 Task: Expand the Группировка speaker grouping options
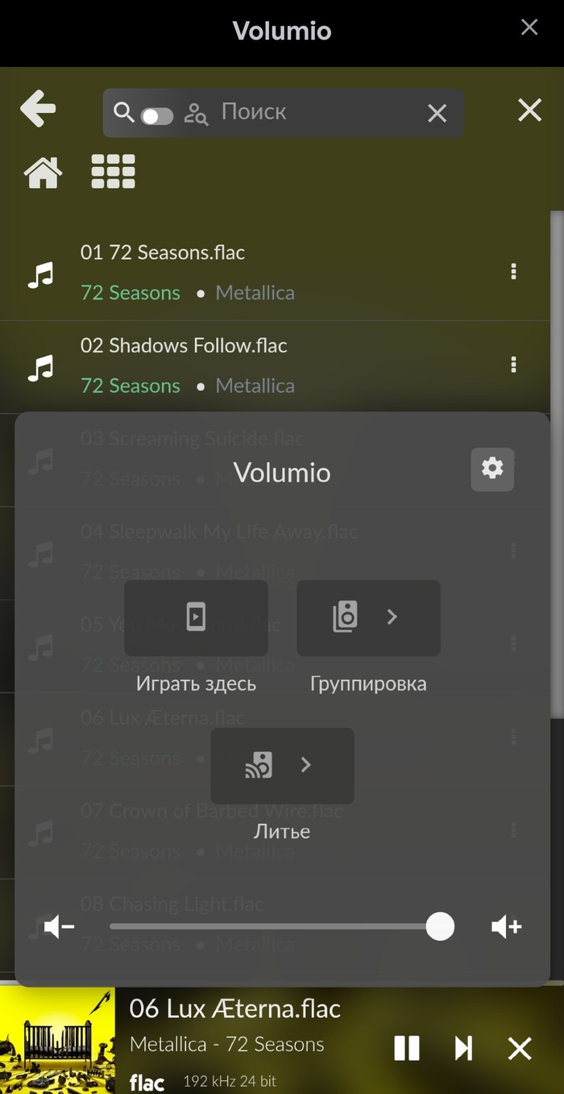click(x=368, y=618)
